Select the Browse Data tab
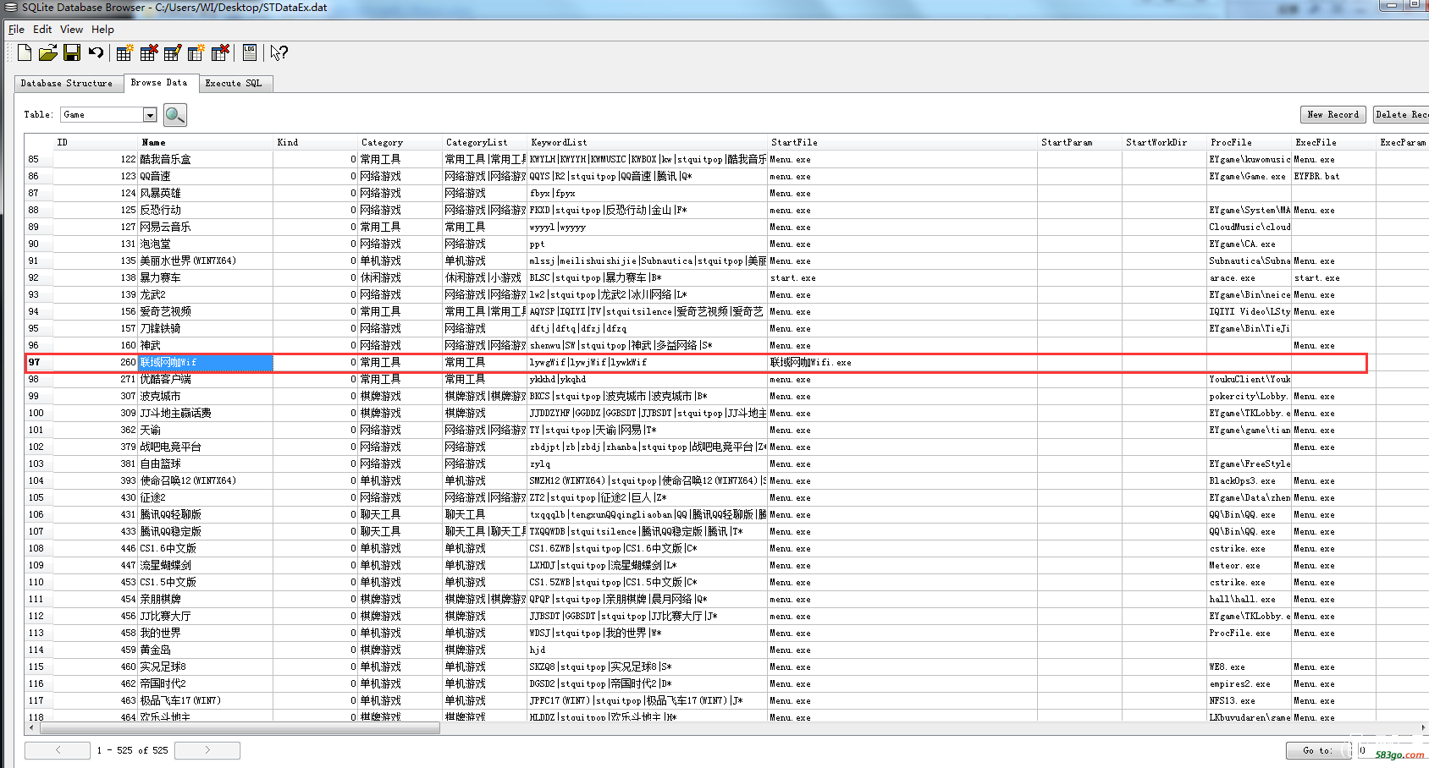This screenshot has width=1429, height=768. [x=159, y=82]
